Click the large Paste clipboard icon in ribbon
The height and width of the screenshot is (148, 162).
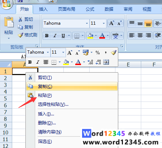[9, 22]
